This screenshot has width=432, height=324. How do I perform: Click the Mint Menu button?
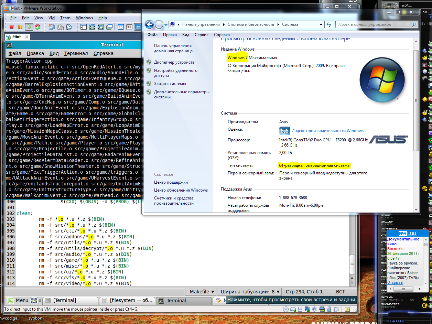click(x=18, y=300)
